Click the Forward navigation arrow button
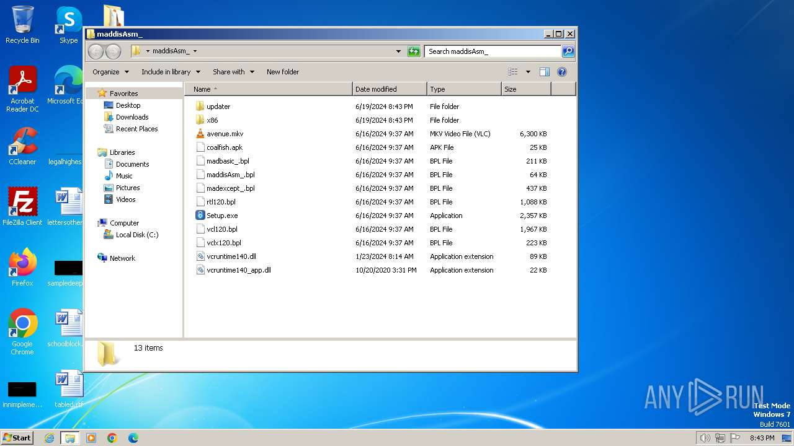Image resolution: width=794 pixels, height=446 pixels. point(113,51)
